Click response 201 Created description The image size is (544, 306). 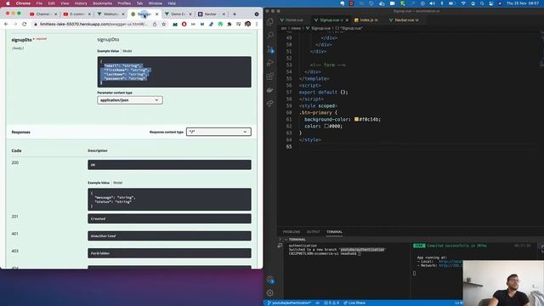pos(169,218)
